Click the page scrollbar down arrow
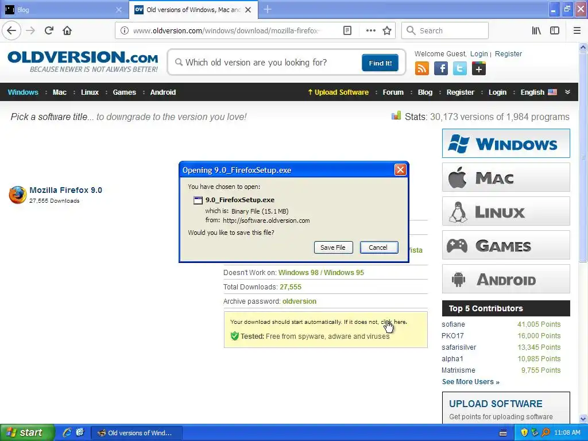Image resolution: width=588 pixels, height=441 pixels. (583, 419)
